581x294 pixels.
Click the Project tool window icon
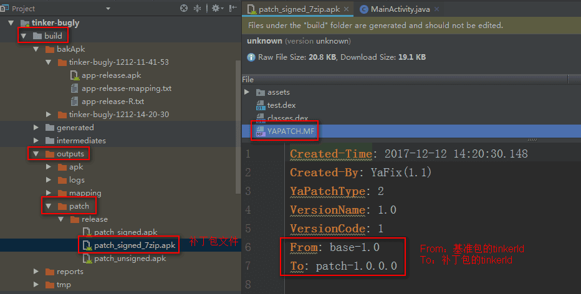(4, 8)
